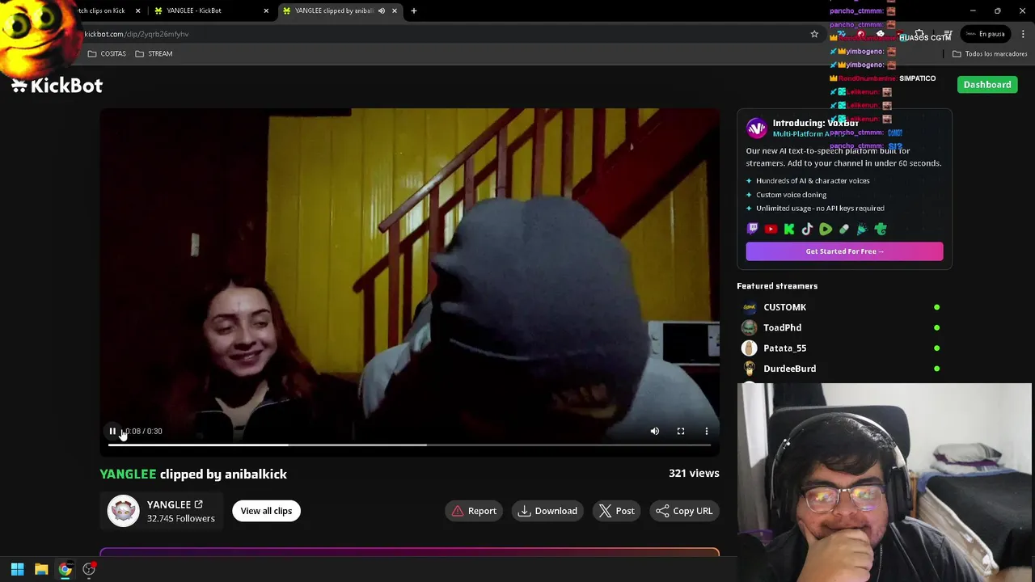Click the '321 views' text
The width and height of the screenshot is (1035, 582).
(x=694, y=474)
